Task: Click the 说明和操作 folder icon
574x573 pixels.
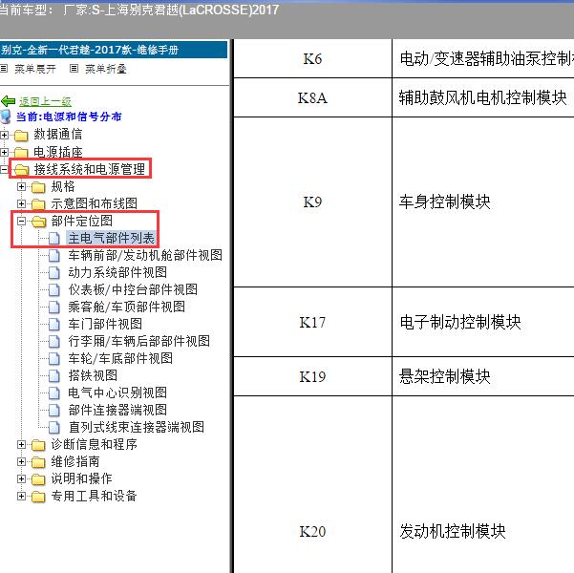Action: pos(38,479)
